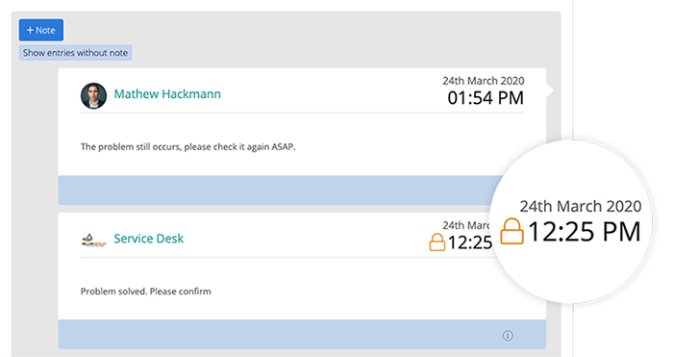This screenshot has height=357, width=673.
Task: Click the plus symbol inside the Note button
Action: click(x=30, y=30)
